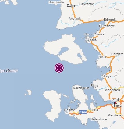The width and height of the screenshot is (124, 129).
Task: Click the Ayvacık town label
Action: point(75,19)
